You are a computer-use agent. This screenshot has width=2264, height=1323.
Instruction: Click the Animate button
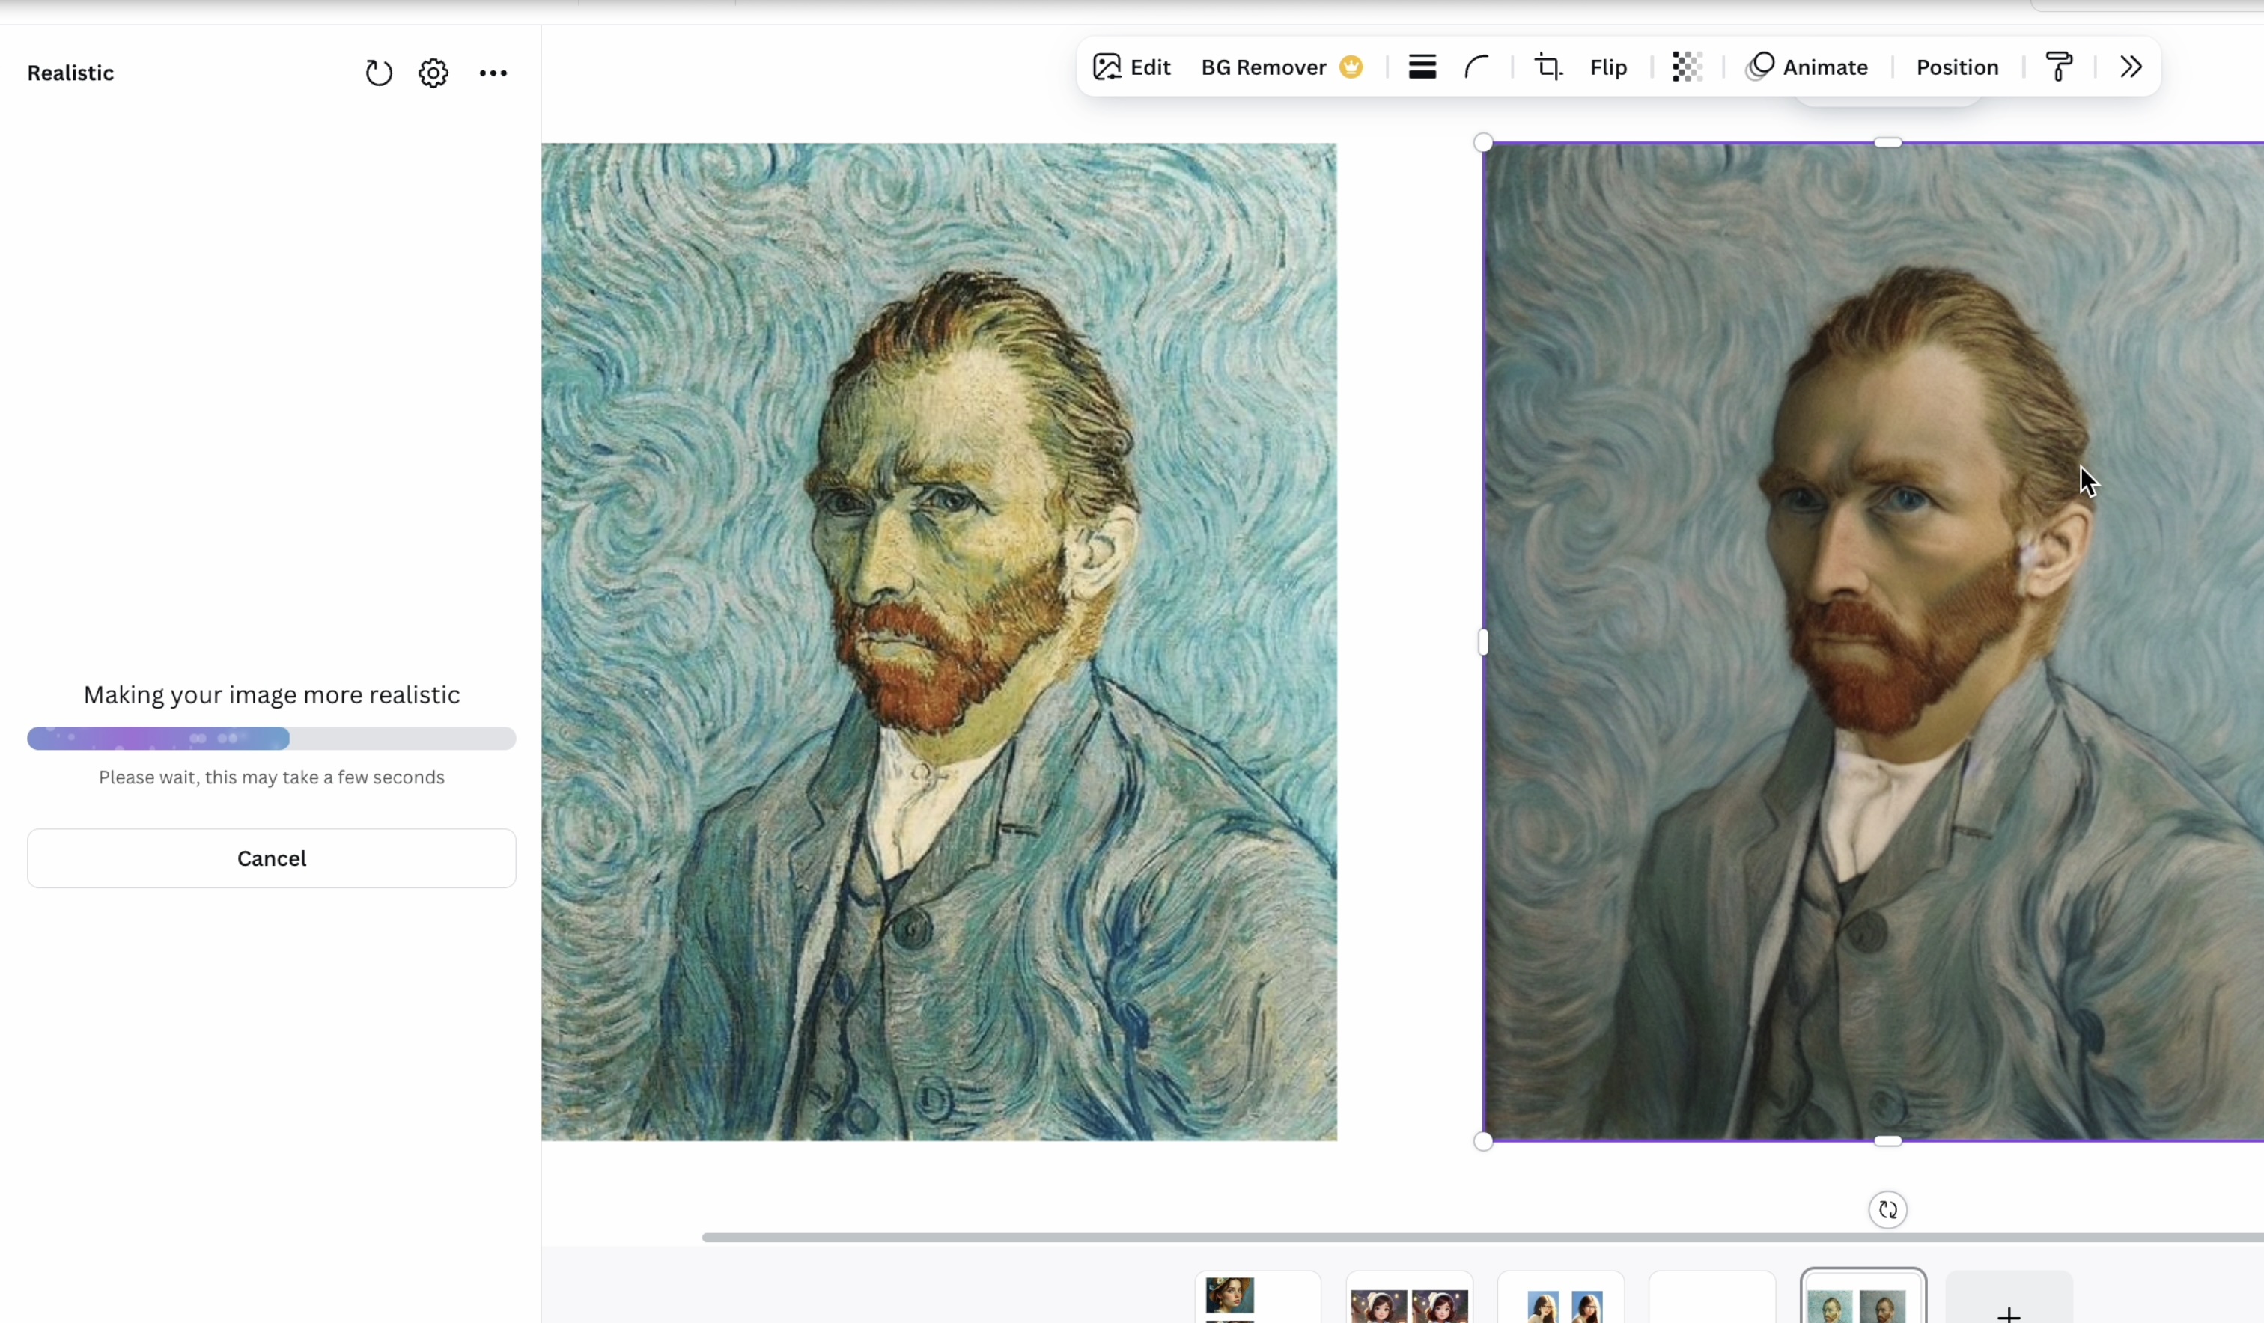pos(1807,67)
